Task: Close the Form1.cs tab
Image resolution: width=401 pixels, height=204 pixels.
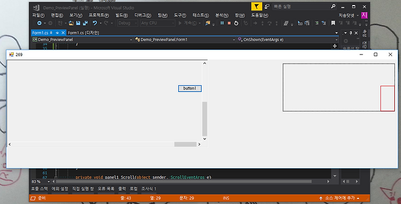Action: pyautogui.click(x=63, y=33)
